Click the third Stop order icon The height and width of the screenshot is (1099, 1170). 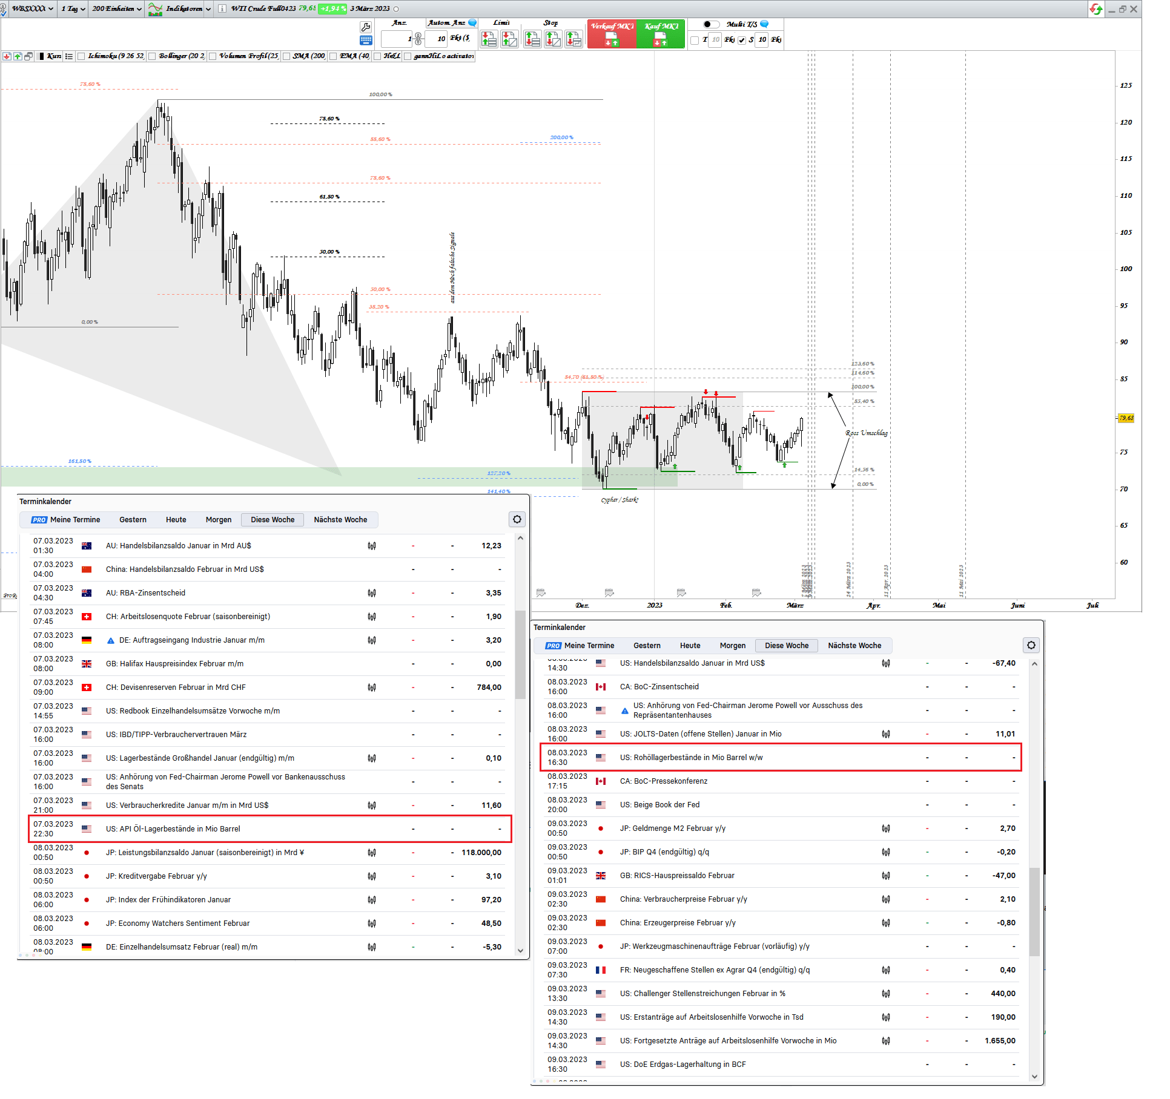[573, 40]
